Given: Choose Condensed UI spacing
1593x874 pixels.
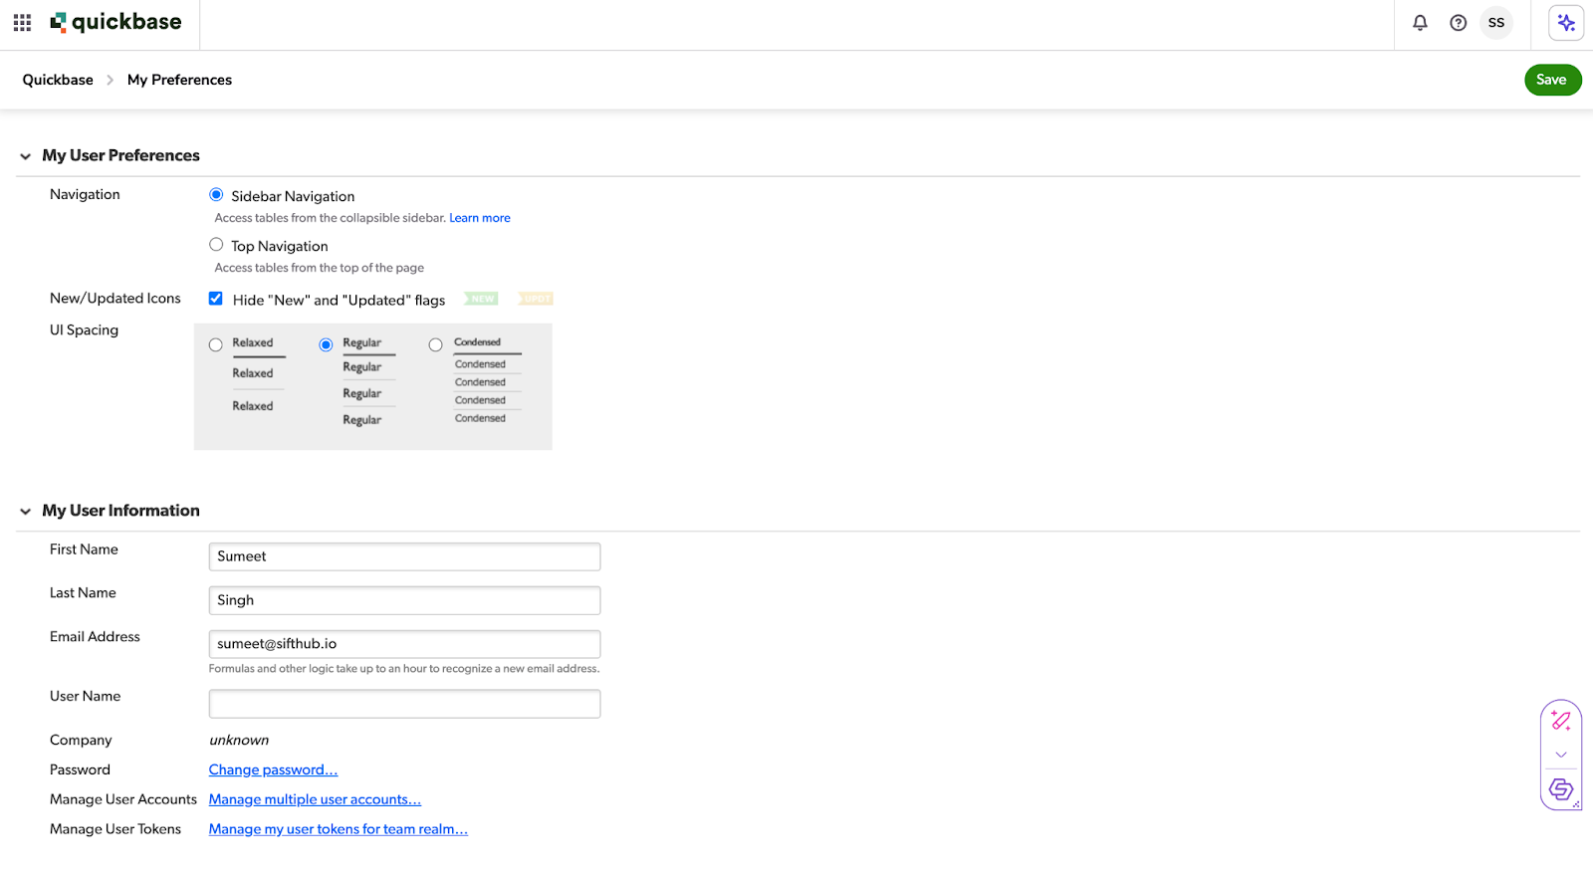Looking at the screenshot, I should [x=435, y=345].
